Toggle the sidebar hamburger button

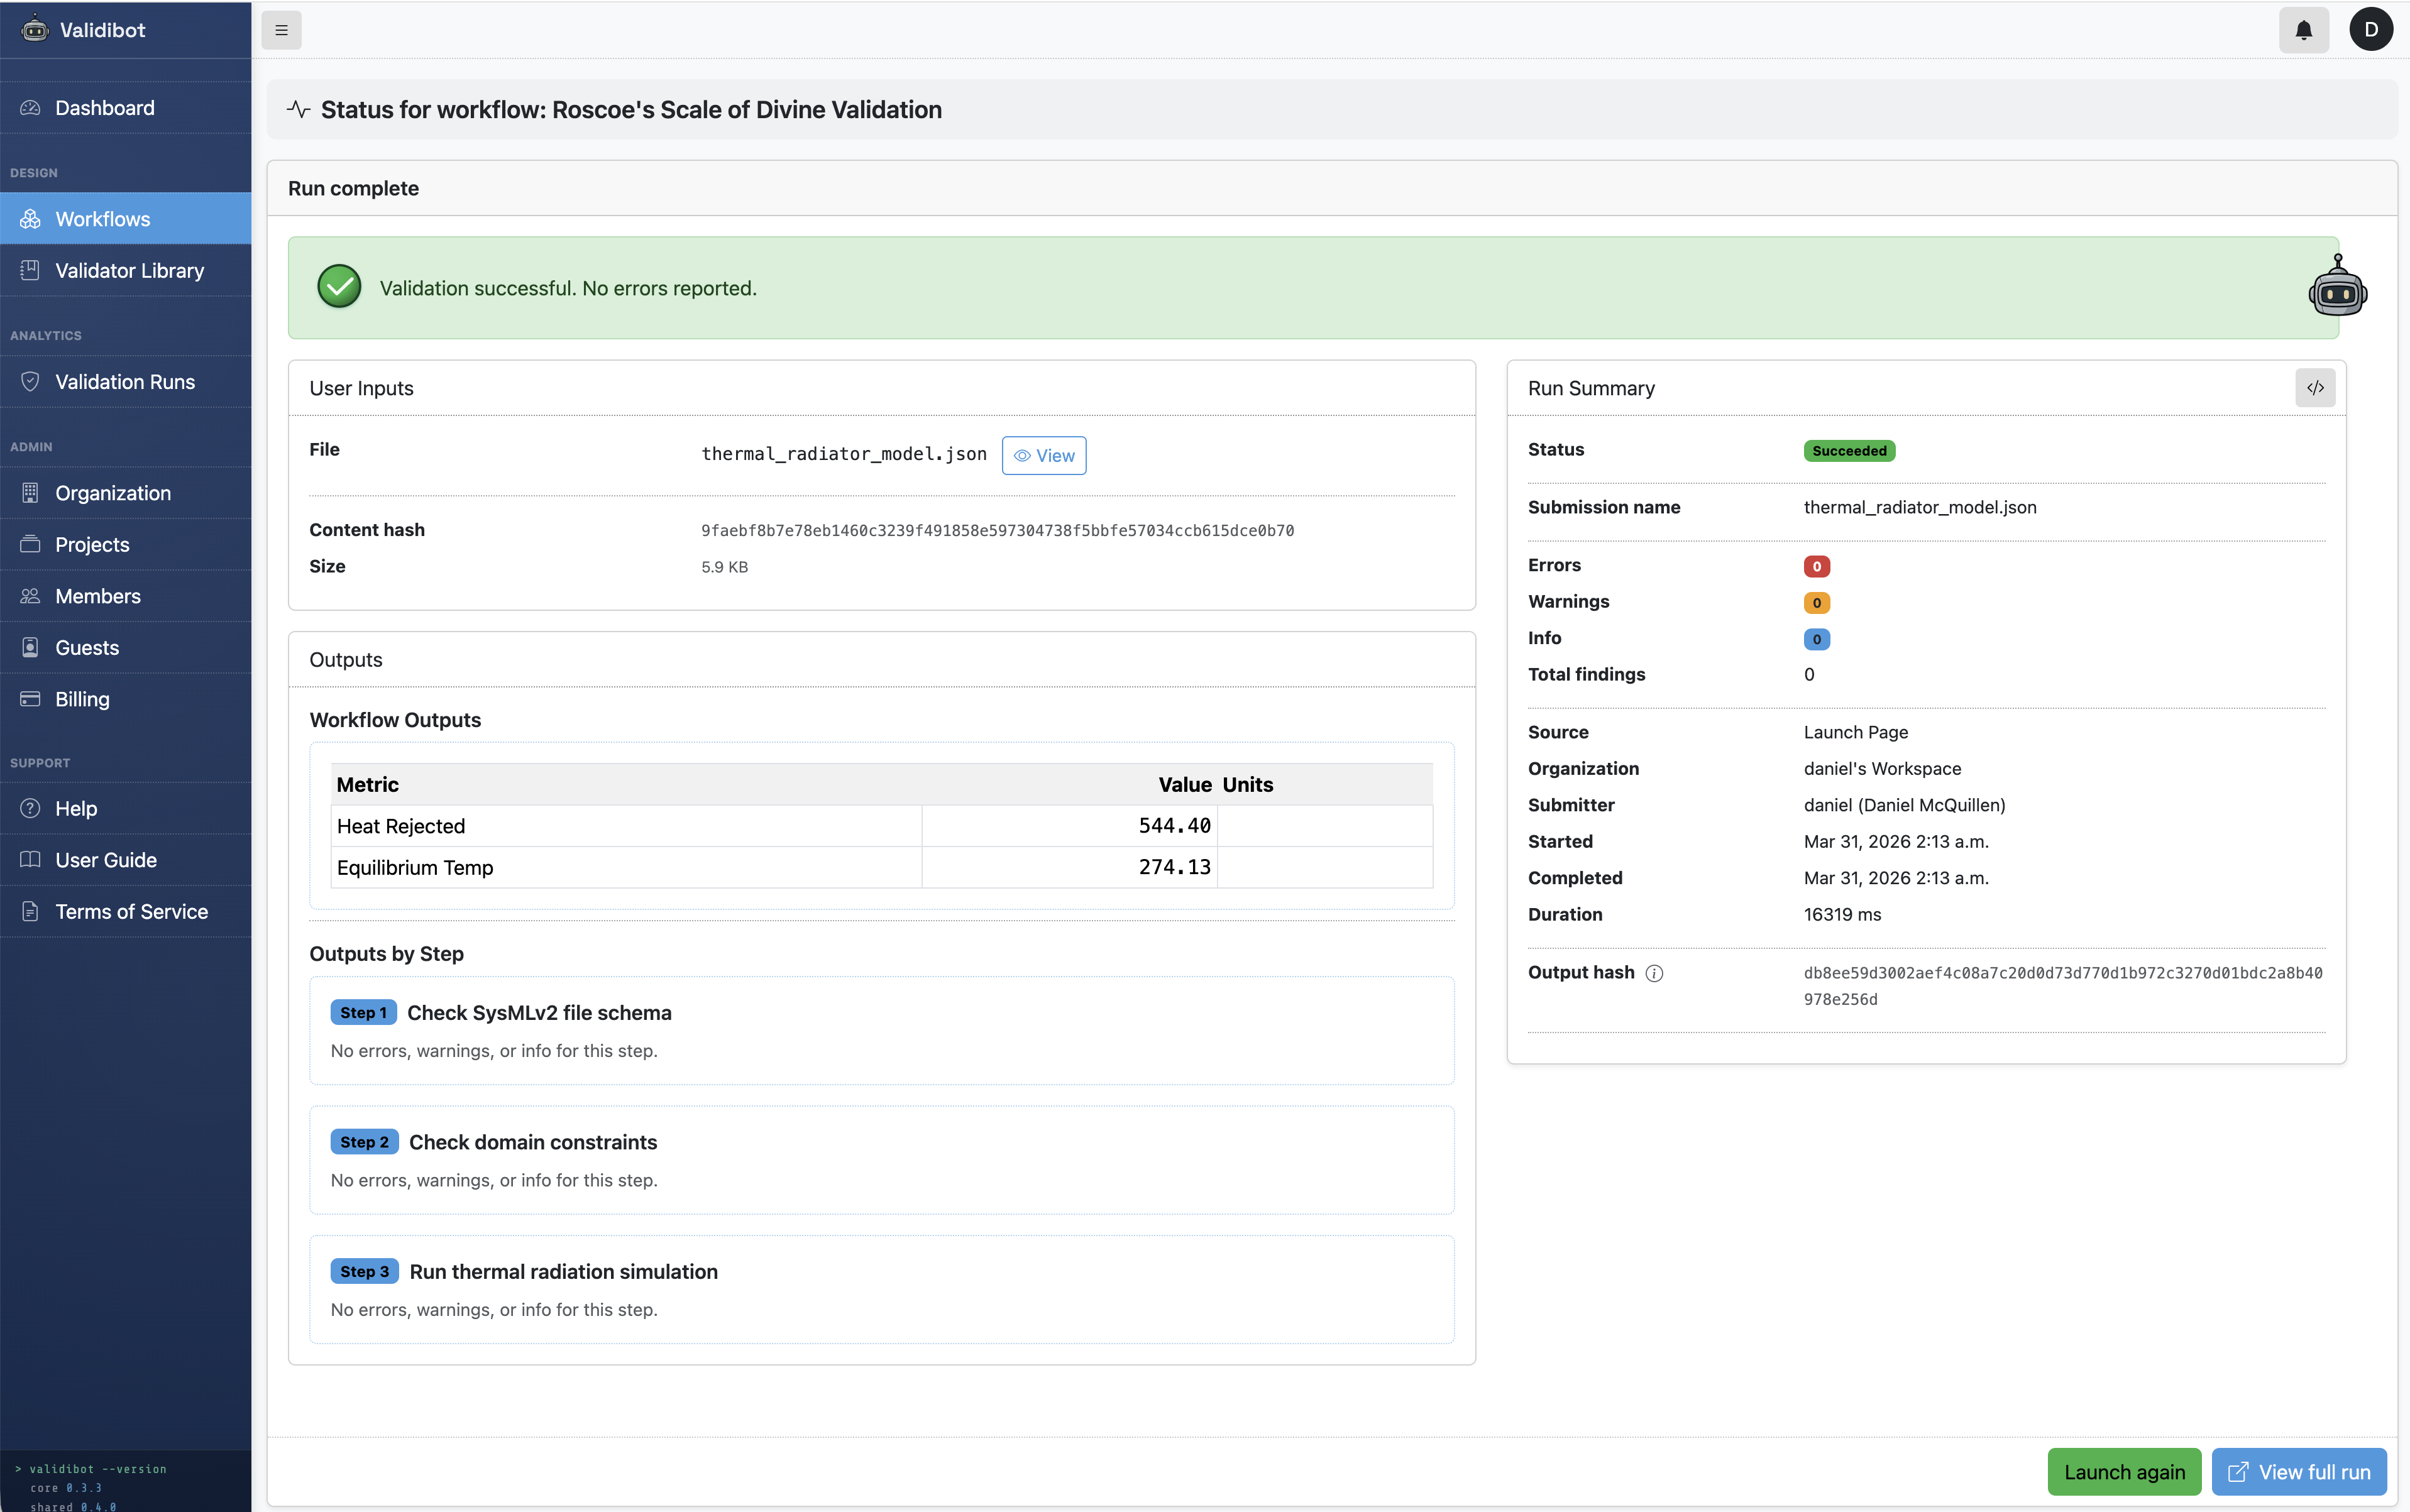tap(281, 30)
